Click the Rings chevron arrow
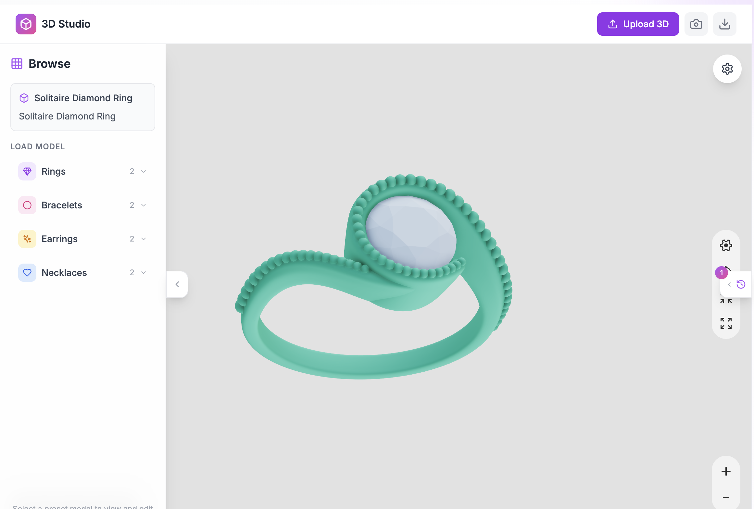 click(144, 171)
